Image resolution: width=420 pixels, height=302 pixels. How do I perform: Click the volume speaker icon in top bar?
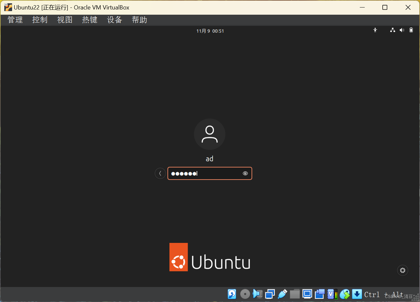click(402, 30)
